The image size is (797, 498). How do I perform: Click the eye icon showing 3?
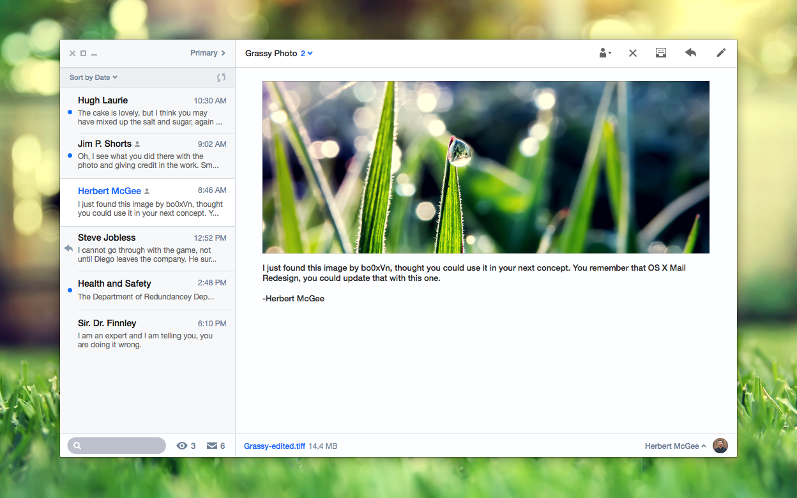click(x=182, y=446)
